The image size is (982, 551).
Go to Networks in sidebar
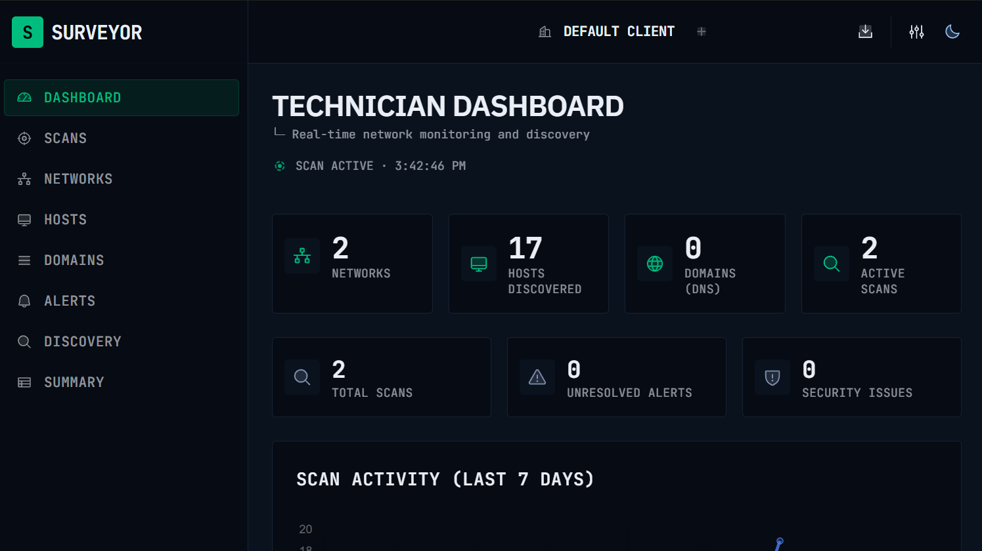click(x=78, y=179)
